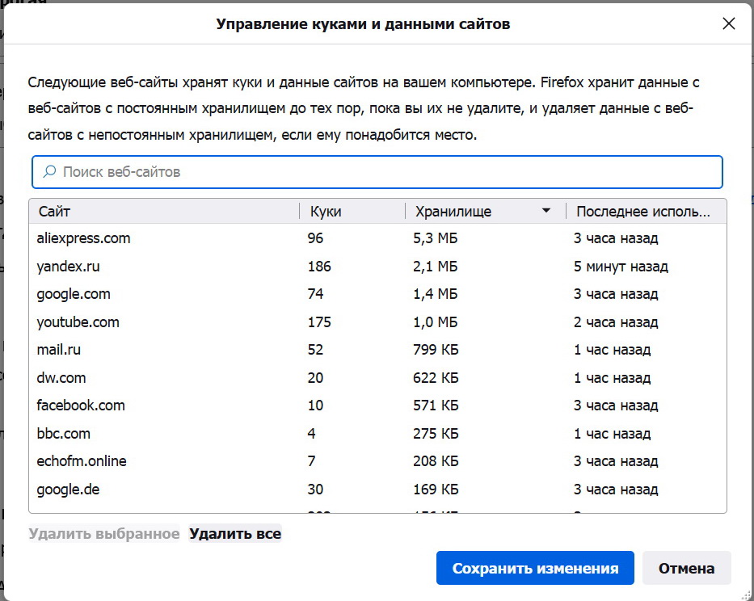Click the '2,1 МБ' storage value
The image size is (754, 601).
pos(435,266)
